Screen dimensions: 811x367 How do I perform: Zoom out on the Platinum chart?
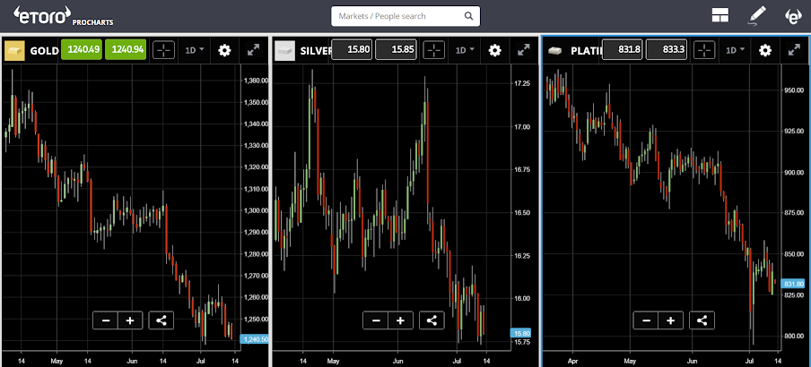646,320
